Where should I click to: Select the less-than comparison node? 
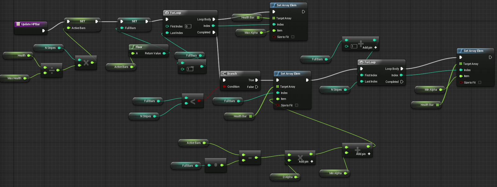tap(193, 101)
